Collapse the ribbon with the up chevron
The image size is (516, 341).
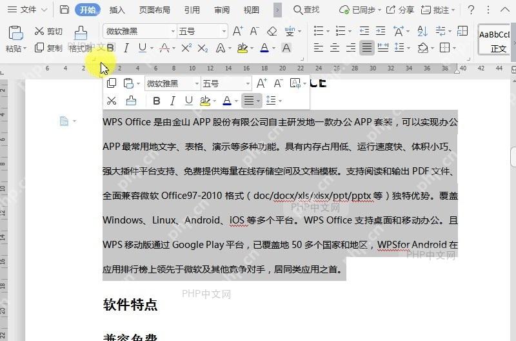(x=505, y=10)
